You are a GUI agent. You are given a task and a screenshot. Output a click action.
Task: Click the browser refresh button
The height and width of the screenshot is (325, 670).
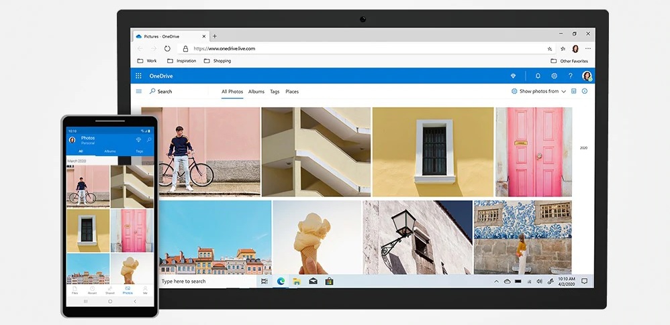168,49
